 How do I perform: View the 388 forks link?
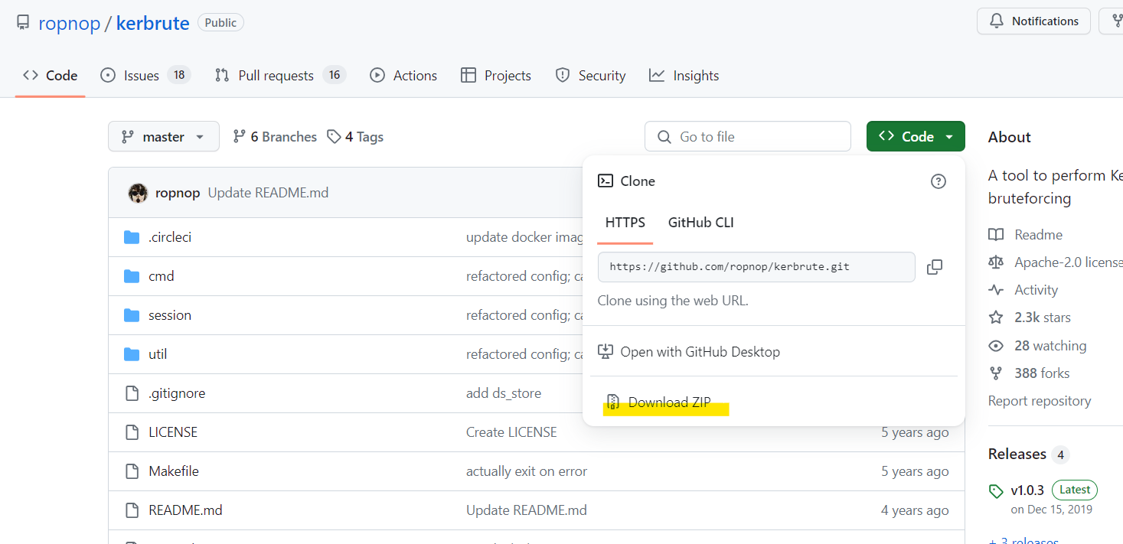[x=1030, y=373]
